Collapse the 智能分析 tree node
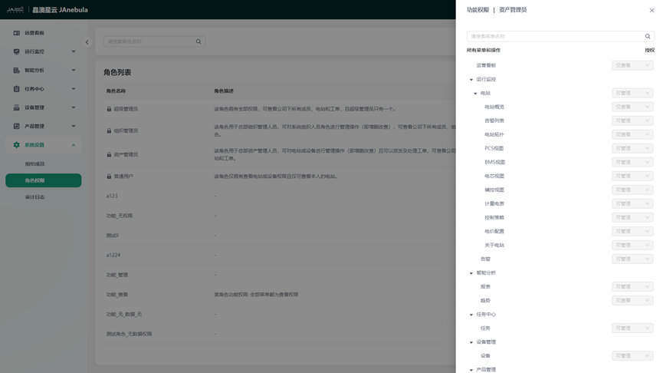 pos(471,273)
